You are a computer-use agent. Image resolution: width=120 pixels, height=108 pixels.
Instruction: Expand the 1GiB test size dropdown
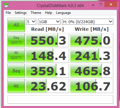coord(49,22)
